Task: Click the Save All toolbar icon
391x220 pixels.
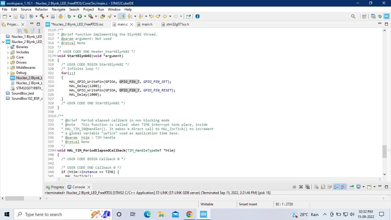Action: pos(22,16)
